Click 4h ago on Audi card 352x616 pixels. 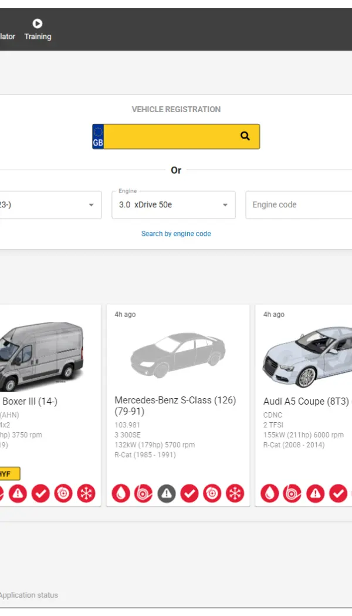(274, 314)
